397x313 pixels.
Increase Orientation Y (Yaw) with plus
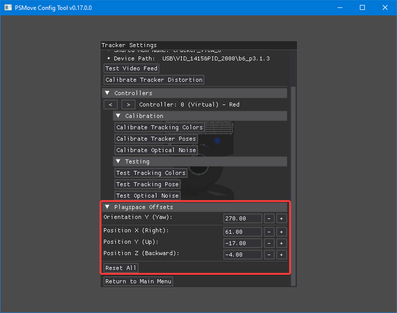point(281,218)
